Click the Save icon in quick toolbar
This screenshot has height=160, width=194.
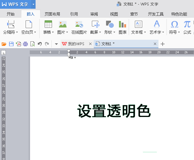point(11,44)
